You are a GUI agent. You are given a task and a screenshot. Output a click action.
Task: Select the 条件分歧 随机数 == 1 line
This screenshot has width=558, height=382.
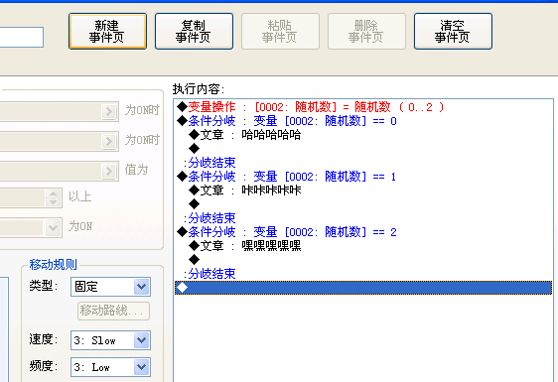[363, 177]
